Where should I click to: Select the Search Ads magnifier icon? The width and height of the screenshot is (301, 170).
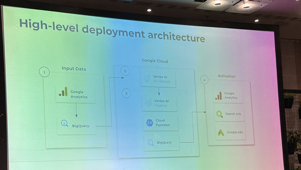[219, 114]
